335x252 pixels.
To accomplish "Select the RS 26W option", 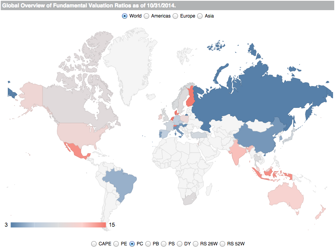I will [196, 244].
